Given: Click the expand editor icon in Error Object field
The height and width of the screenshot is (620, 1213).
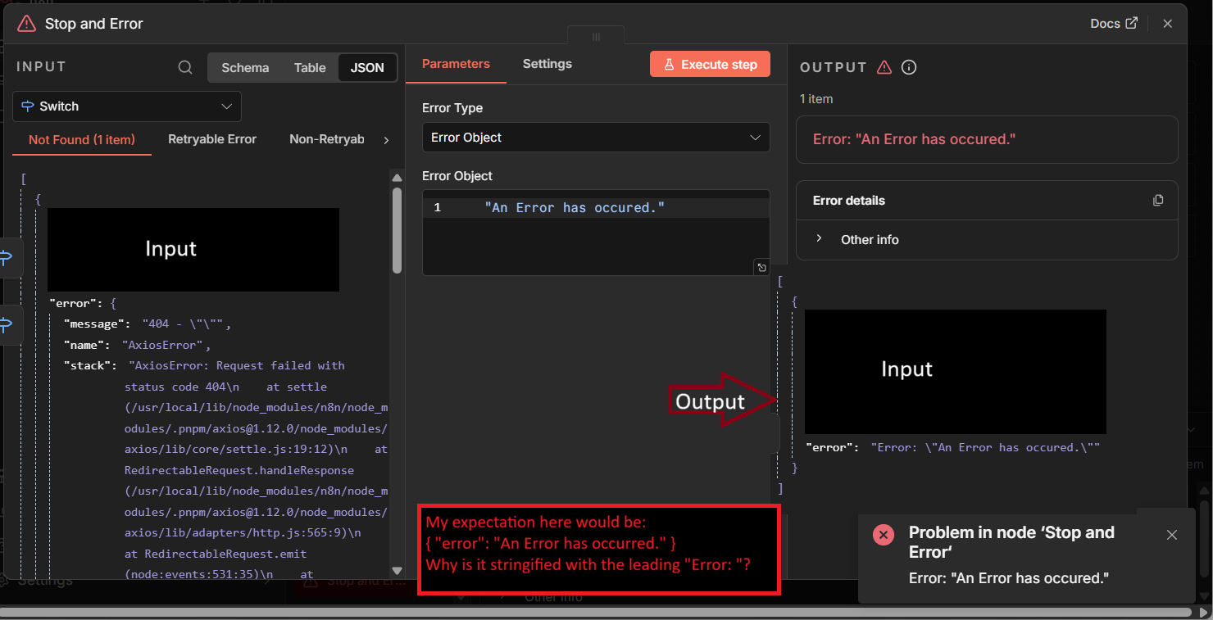Looking at the screenshot, I should [x=761, y=267].
